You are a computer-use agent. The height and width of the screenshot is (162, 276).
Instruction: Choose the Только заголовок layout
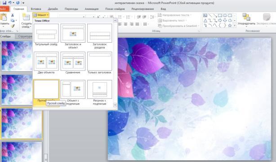click(99, 63)
